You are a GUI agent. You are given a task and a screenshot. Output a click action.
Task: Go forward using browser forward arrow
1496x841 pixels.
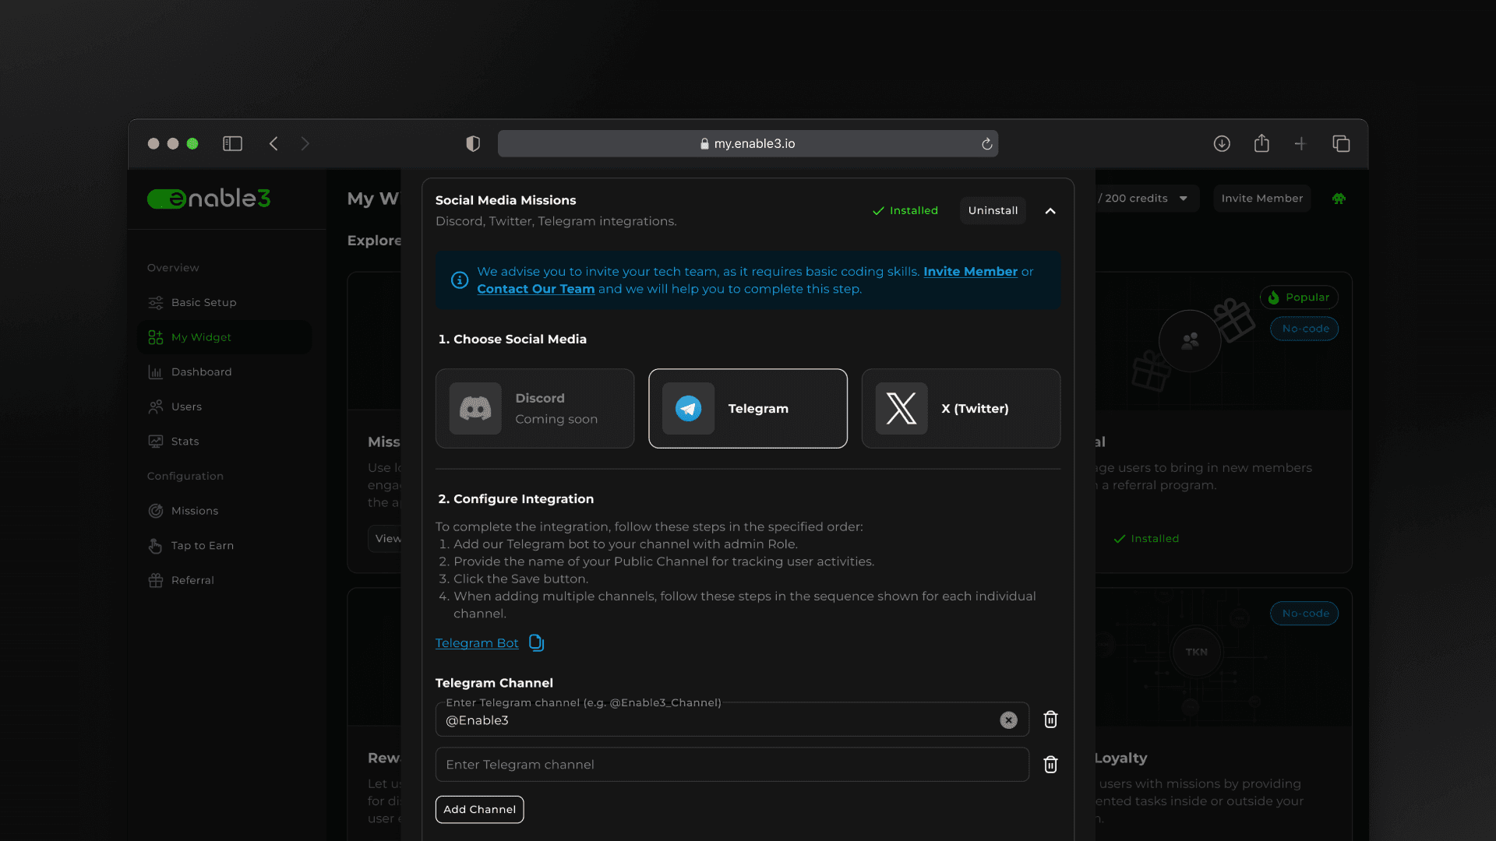pos(305,144)
